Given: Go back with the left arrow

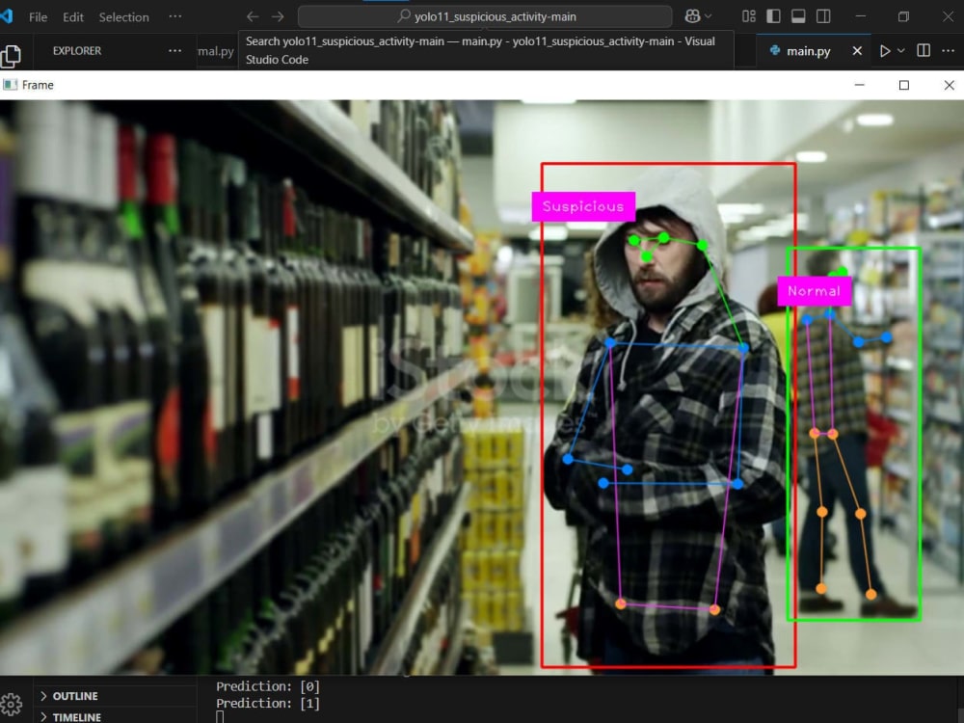Looking at the screenshot, I should click(x=252, y=16).
